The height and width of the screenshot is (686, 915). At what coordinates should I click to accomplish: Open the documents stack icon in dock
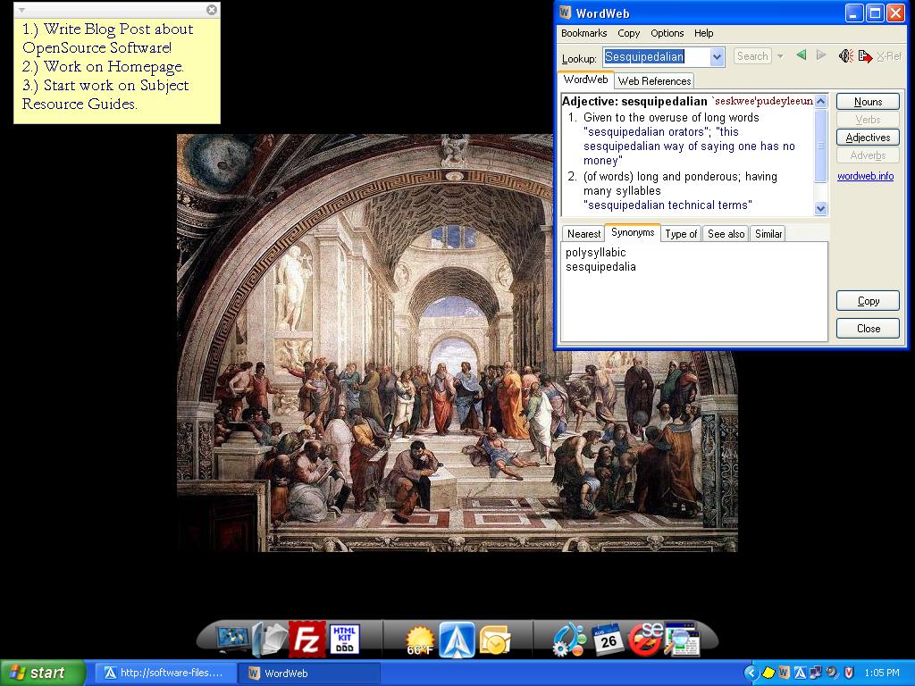[270, 639]
